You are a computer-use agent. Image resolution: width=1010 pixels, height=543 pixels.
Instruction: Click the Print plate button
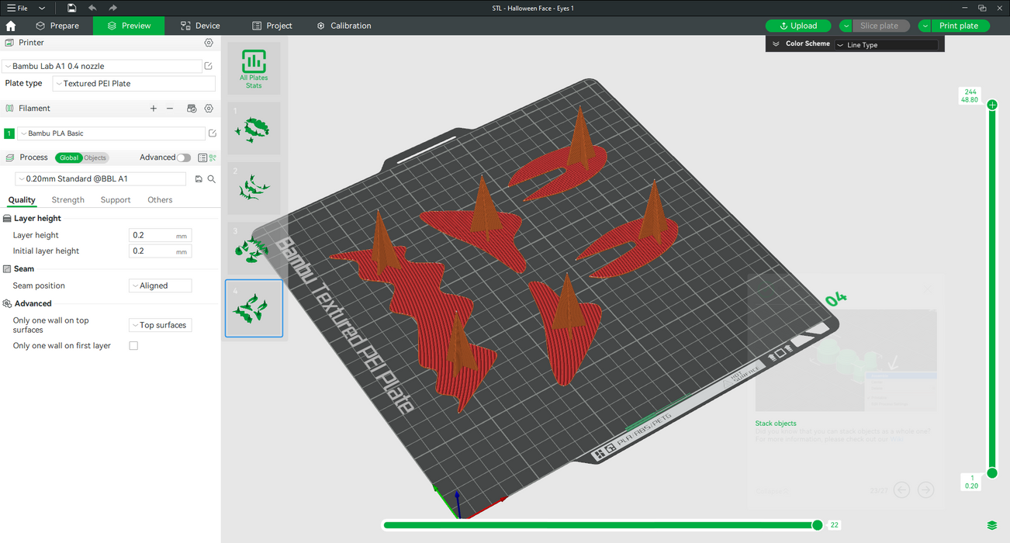[959, 26]
